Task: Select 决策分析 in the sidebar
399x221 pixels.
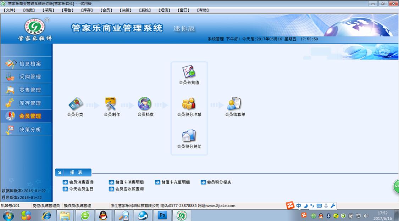Action: [x=26, y=129]
